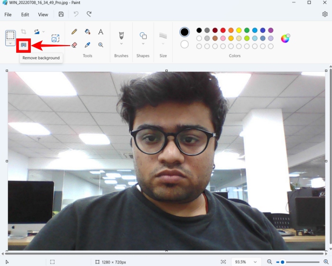The height and width of the screenshot is (266, 332).
Task: Pick the brown palette color
Action: (215, 38)
